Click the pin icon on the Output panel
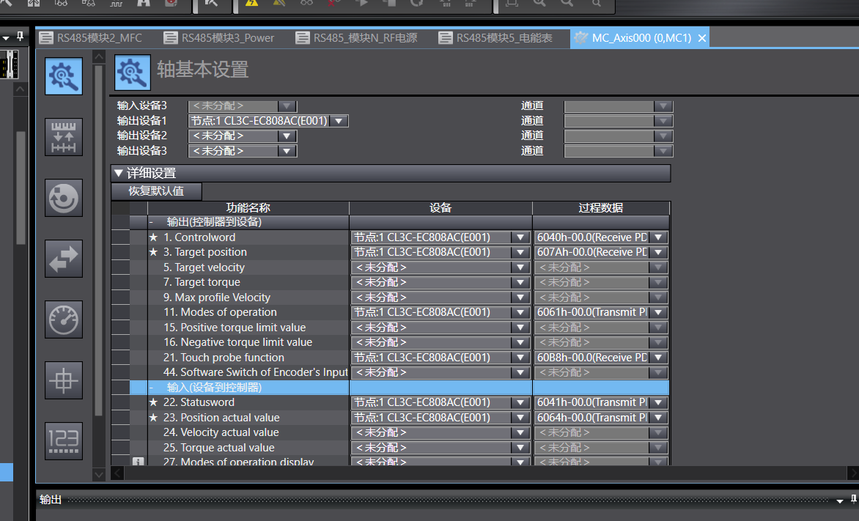The width and height of the screenshot is (859, 521). pos(853,499)
